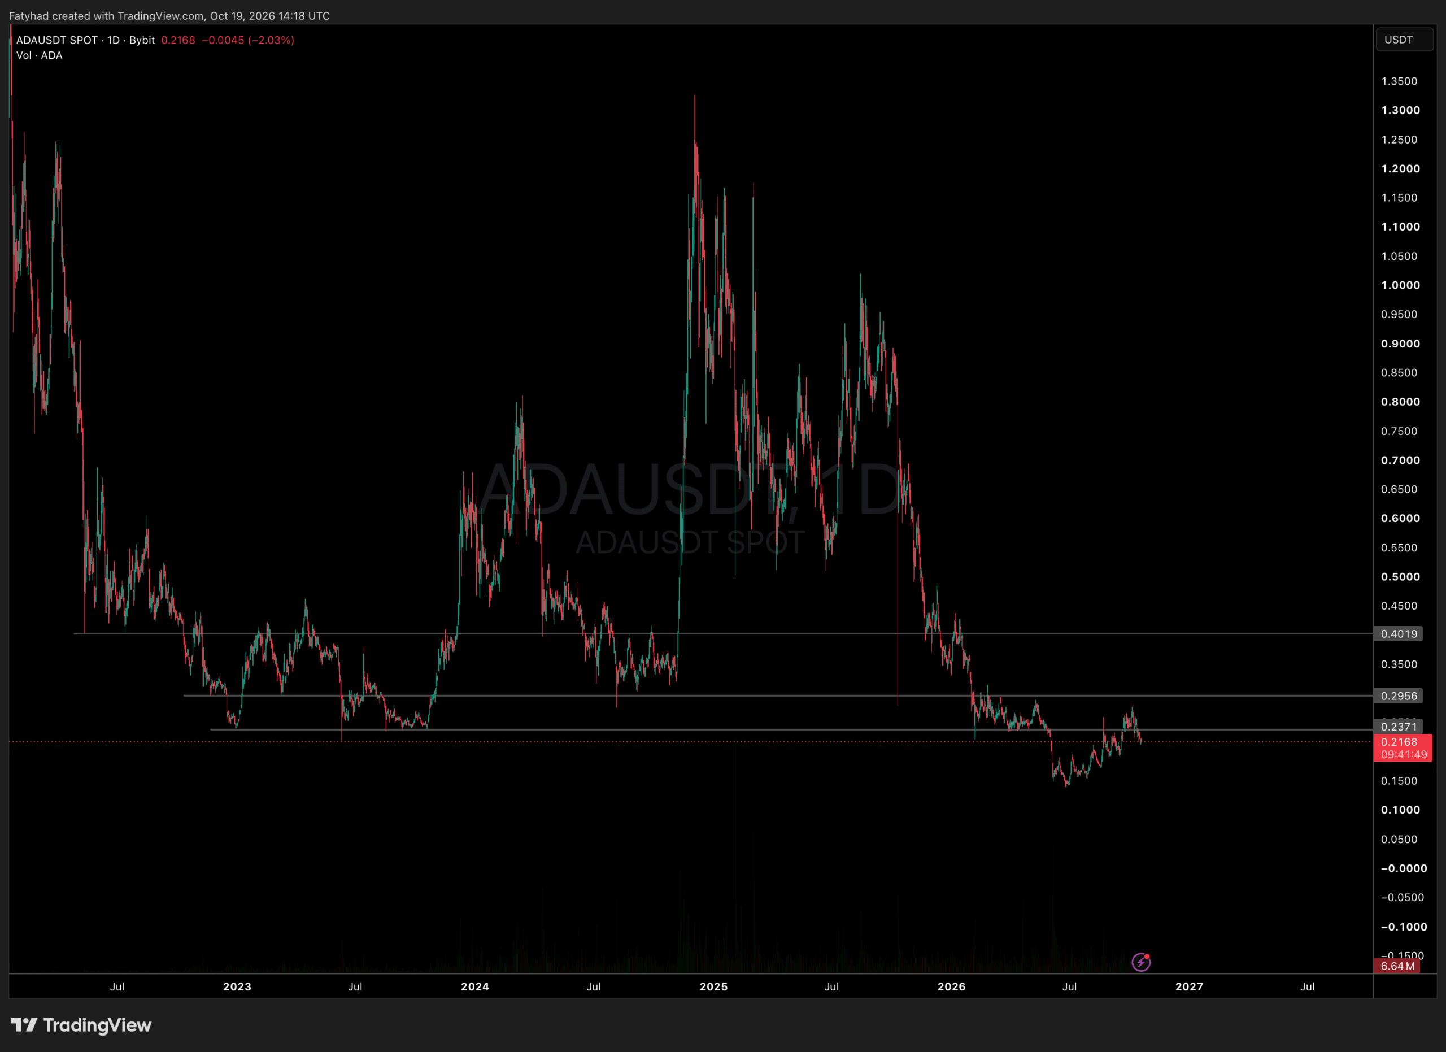The width and height of the screenshot is (1446, 1052).
Task: Click the TradingView logo at bottom left
Action: [x=81, y=1024]
